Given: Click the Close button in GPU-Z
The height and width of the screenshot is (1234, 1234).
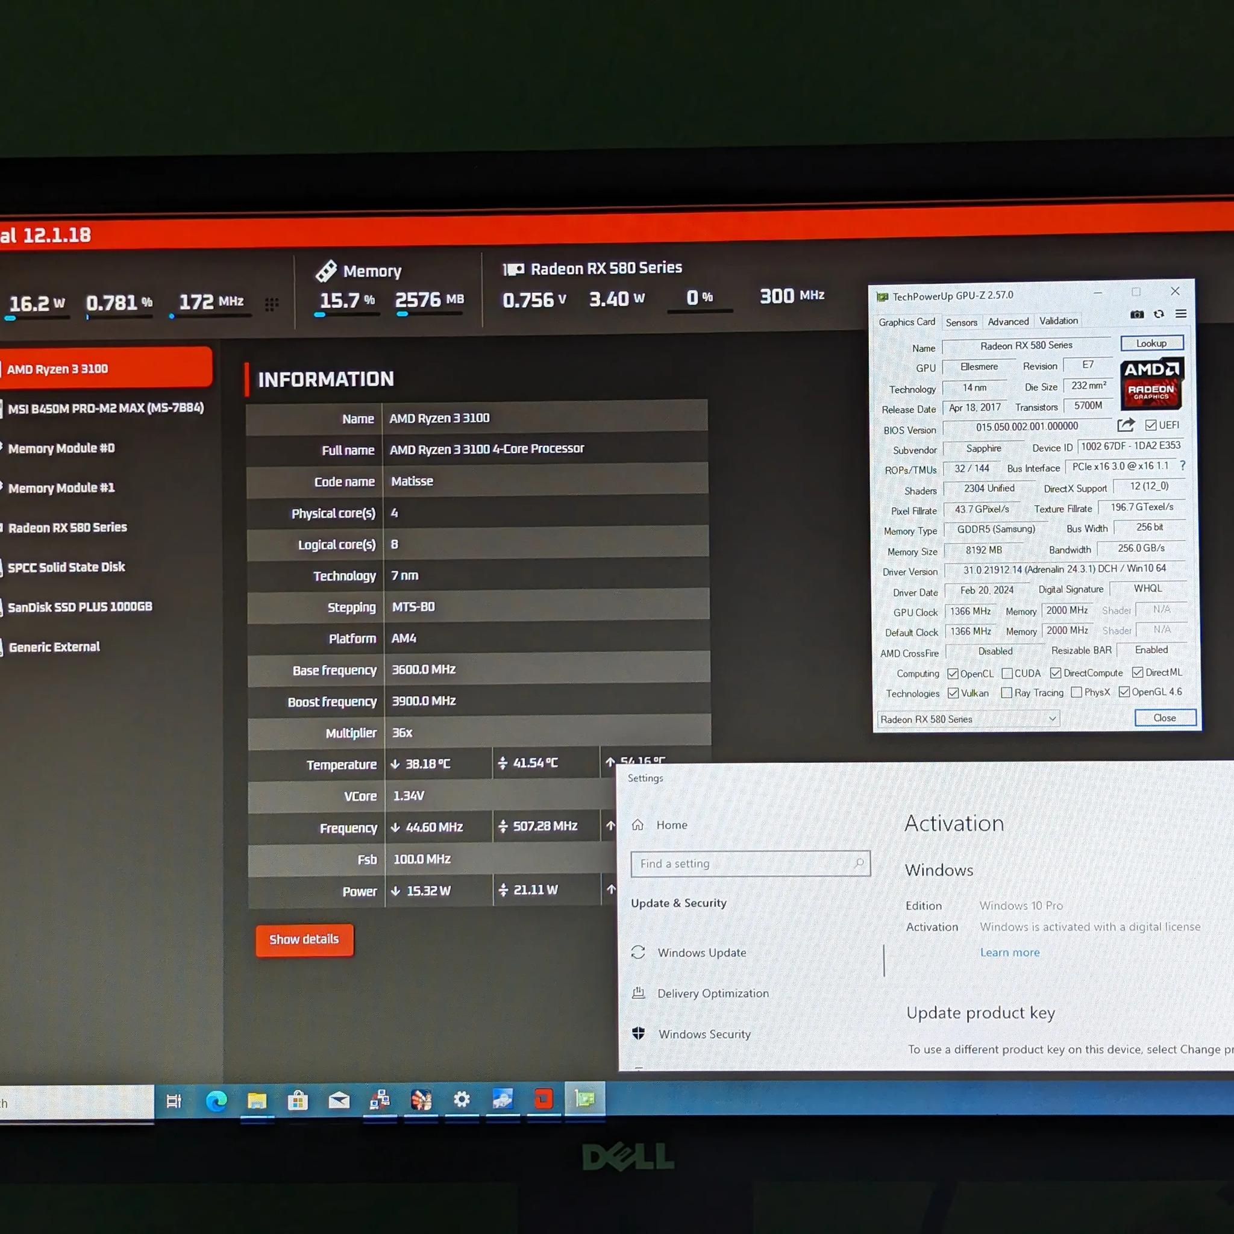Looking at the screenshot, I should click(1165, 718).
